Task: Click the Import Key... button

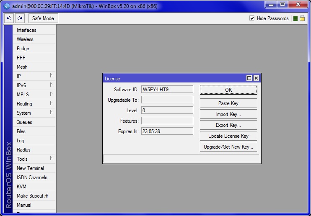Action: 228,114
